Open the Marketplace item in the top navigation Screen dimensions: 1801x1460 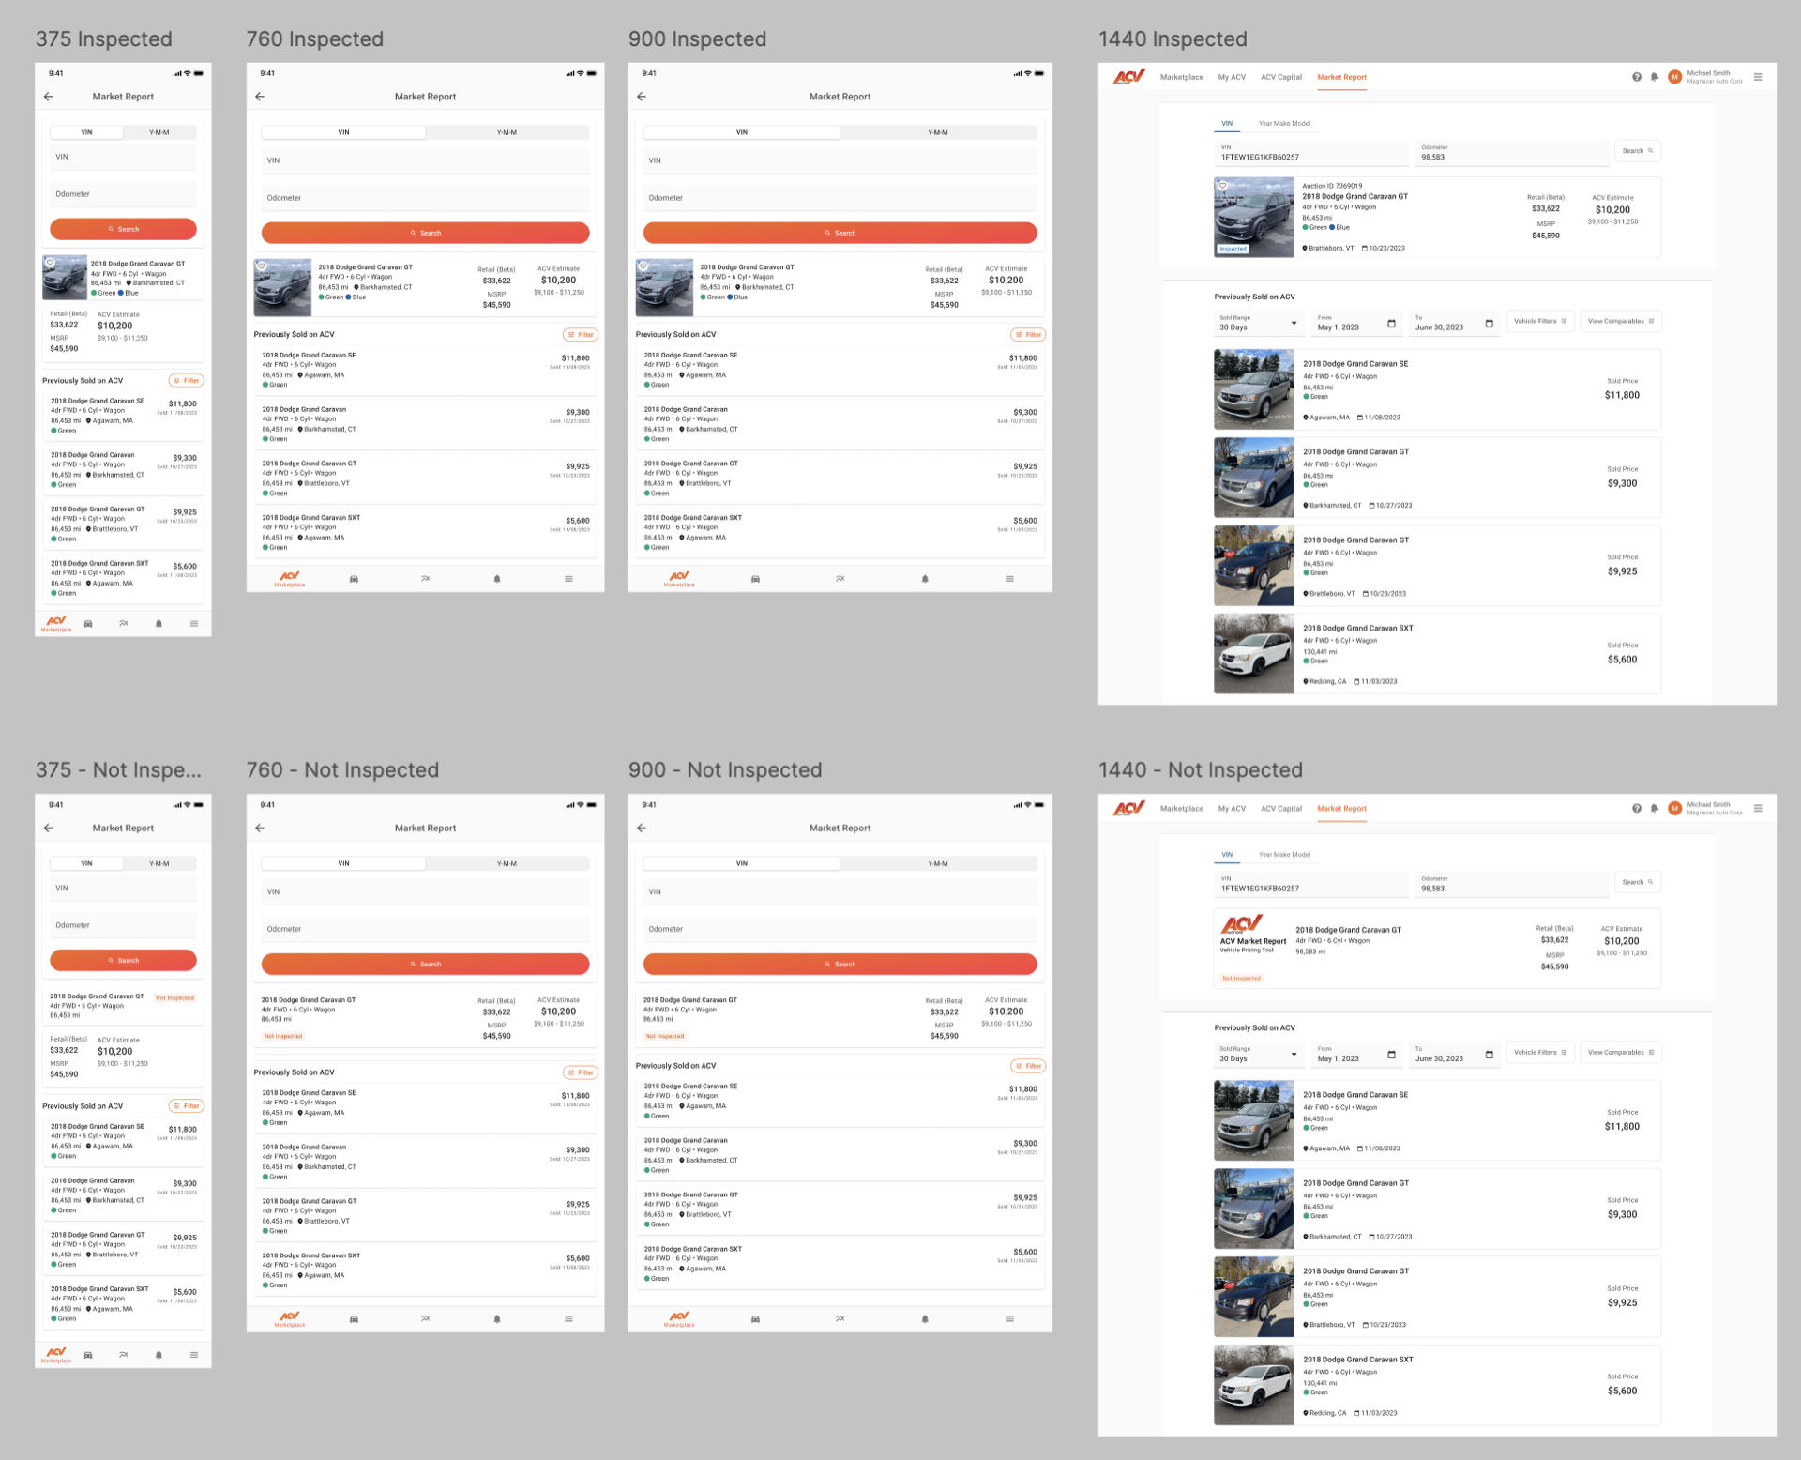(1182, 77)
